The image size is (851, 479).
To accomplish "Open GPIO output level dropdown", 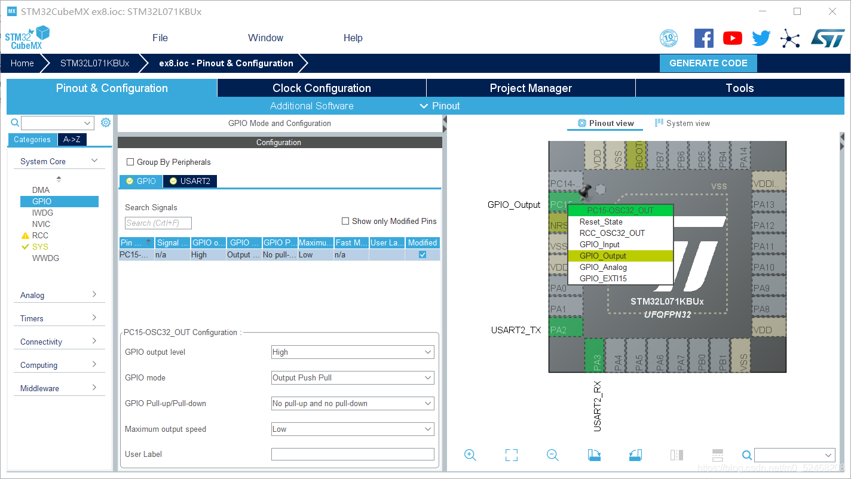I will point(353,352).
